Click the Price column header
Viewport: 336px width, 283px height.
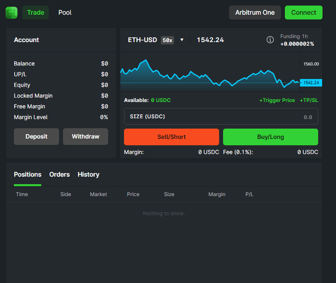133,194
